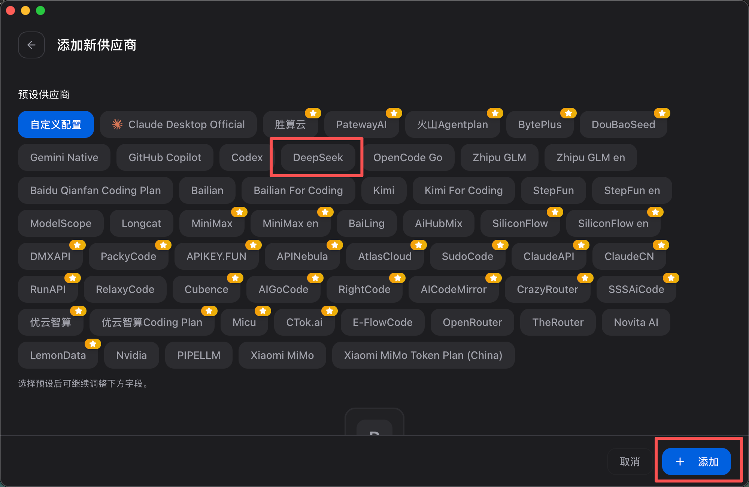Select 火山Agentplan provider chip
The width and height of the screenshot is (749, 487).
coord(452,124)
